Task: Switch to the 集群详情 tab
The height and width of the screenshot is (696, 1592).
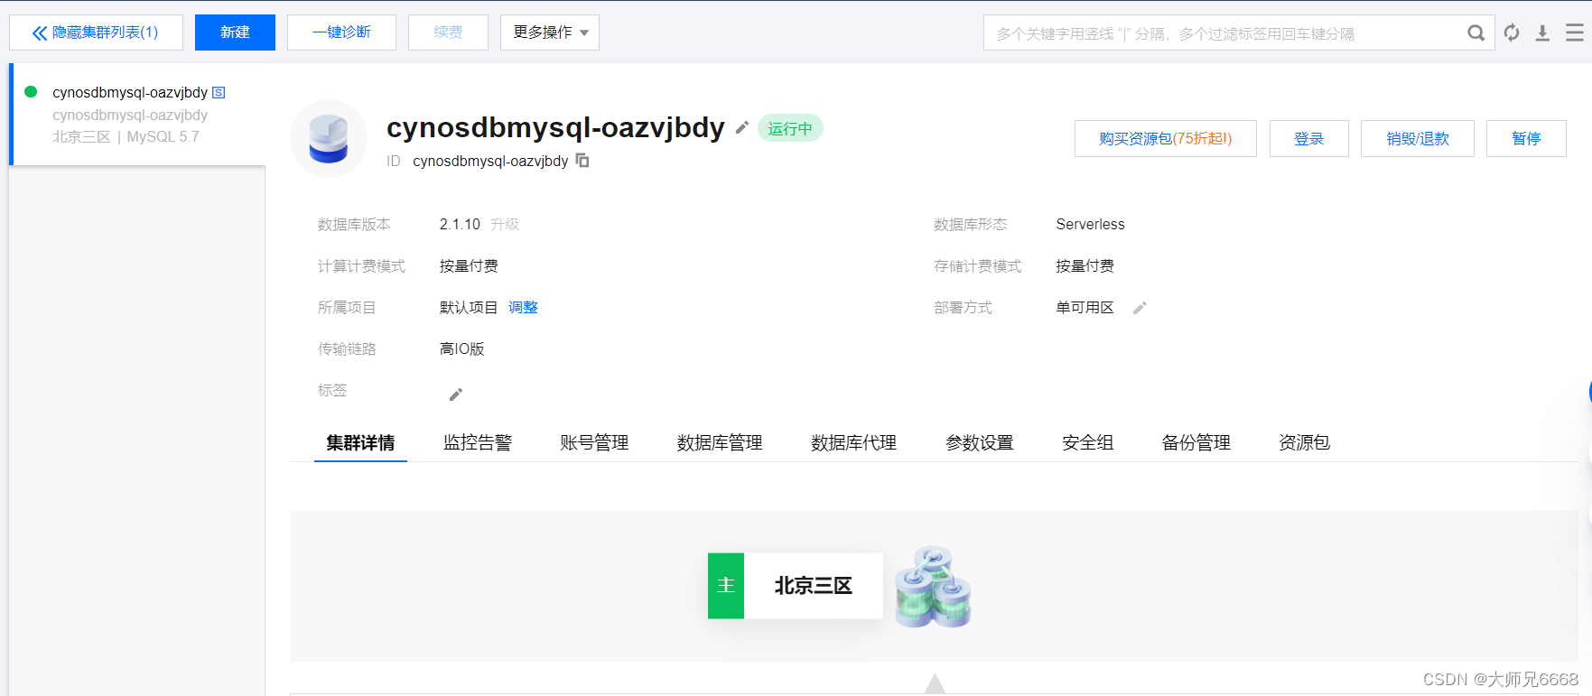Action: (360, 442)
